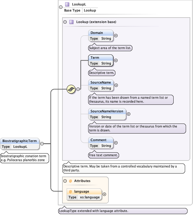Click the @ icon on language attribute

71,191
